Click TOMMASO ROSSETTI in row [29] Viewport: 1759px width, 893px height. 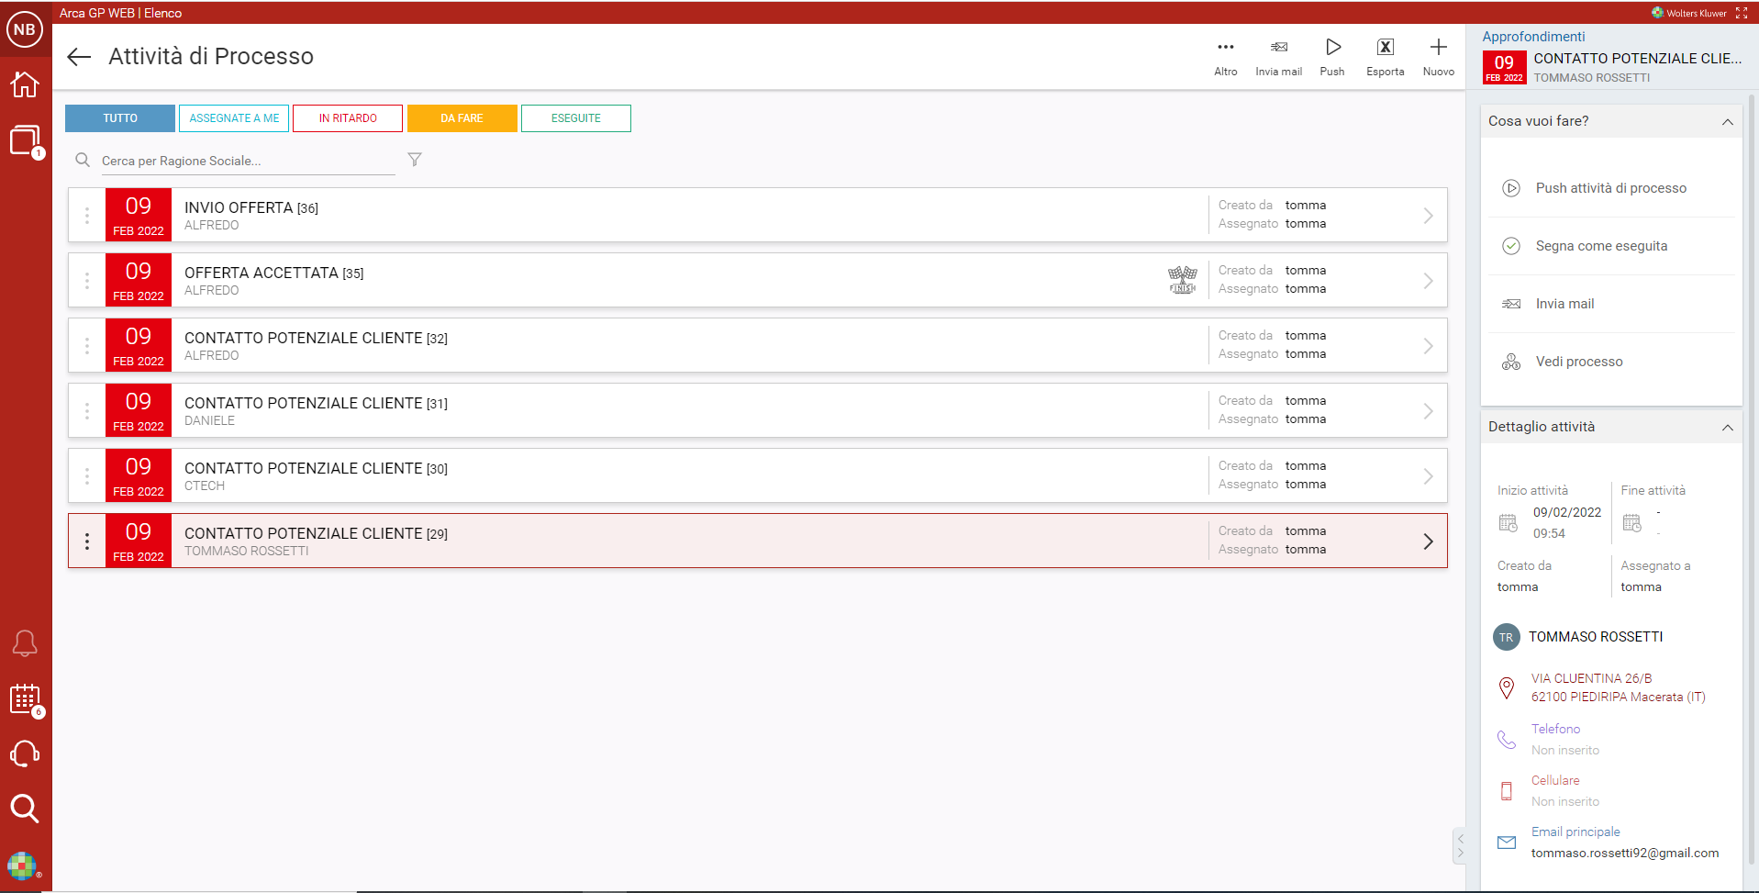(247, 551)
